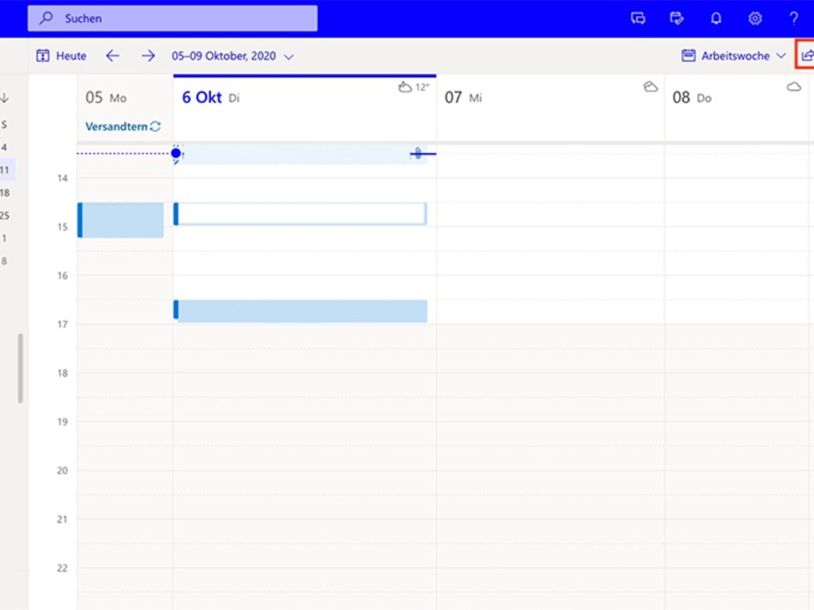Go to next week with forward arrow
814x610 pixels.
tap(149, 55)
